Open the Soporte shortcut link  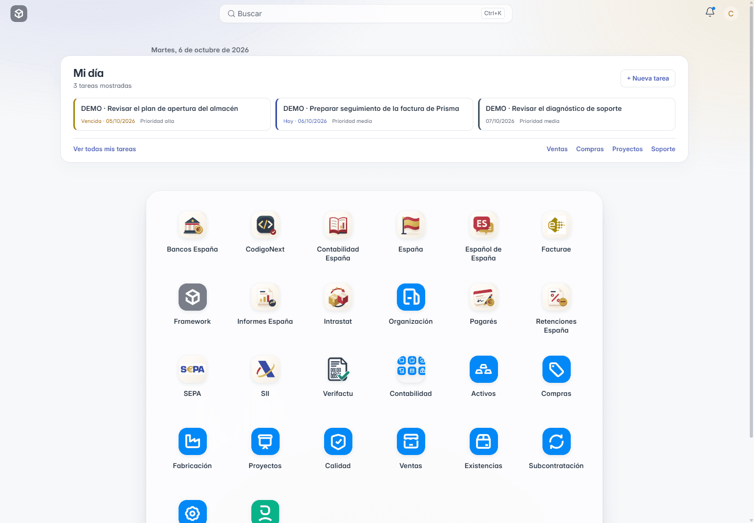(x=663, y=149)
